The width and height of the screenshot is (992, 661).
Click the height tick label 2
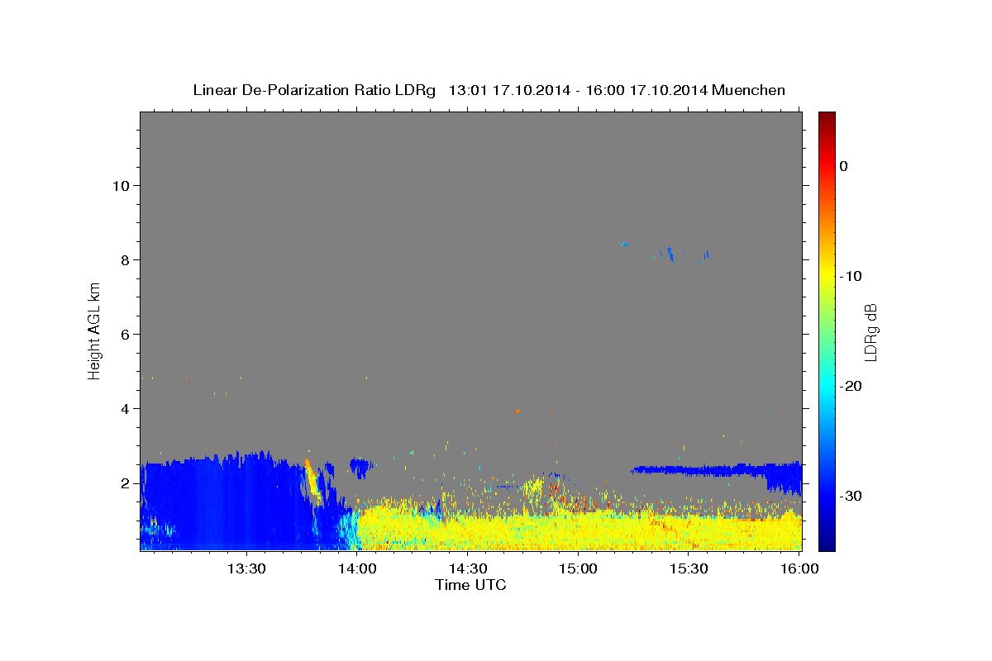[x=124, y=483]
